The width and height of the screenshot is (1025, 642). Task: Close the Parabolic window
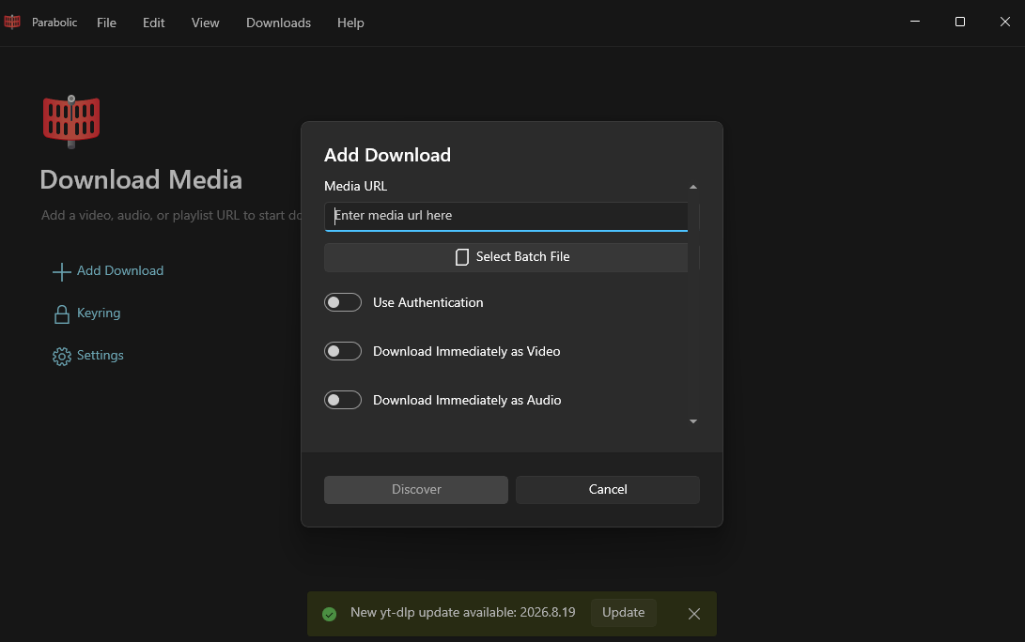1004,22
